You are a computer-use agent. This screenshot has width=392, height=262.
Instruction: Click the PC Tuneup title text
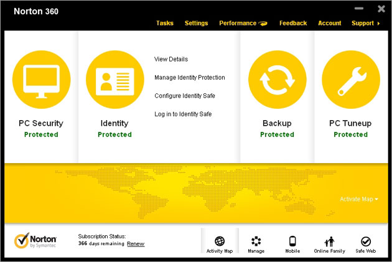point(350,123)
